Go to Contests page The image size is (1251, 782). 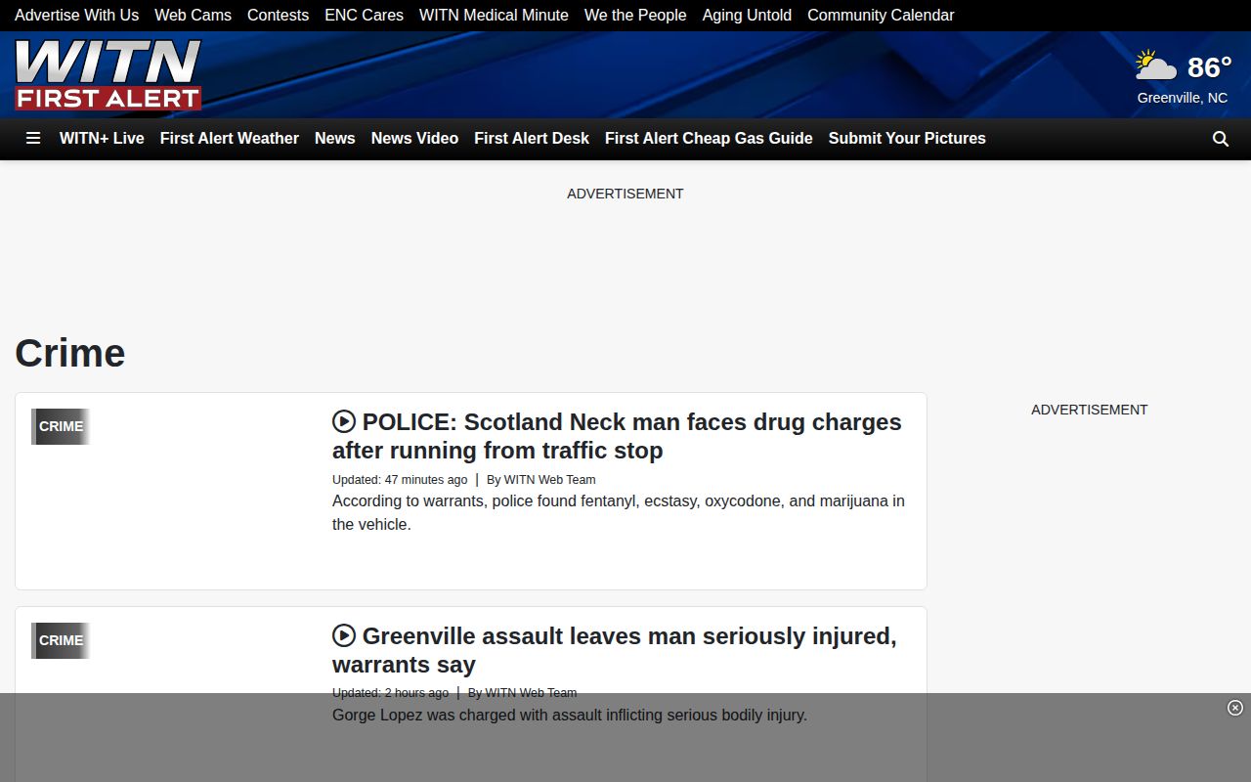[x=278, y=15]
